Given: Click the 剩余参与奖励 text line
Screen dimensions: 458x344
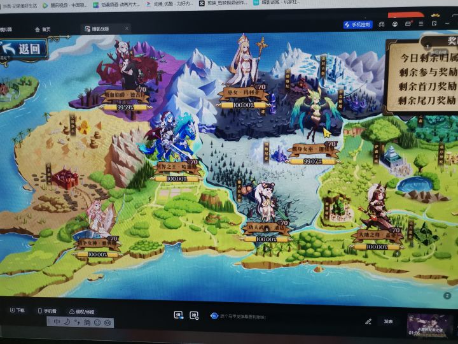Looking at the screenshot, I should point(428,72).
